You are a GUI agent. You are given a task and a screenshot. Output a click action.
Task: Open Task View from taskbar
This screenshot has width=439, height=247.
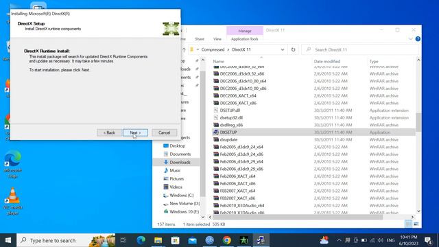click(x=123, y=240)
